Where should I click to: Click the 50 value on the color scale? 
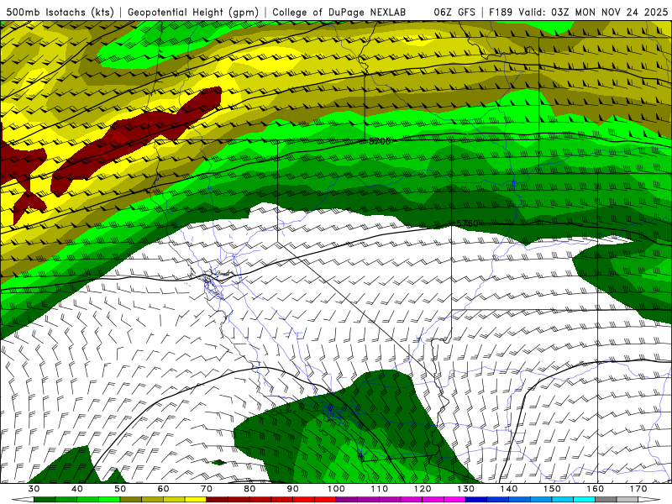(x=120, y=489)
